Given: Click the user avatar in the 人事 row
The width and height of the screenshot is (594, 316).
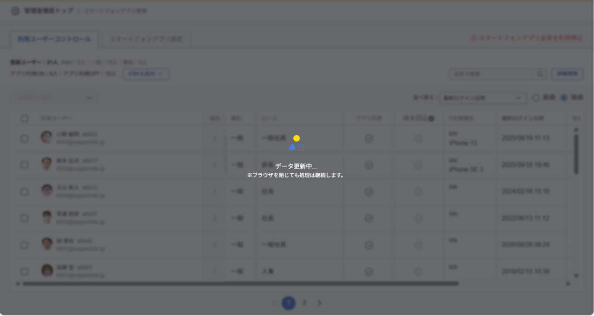Looking at the screenshot, I should tap(47, 271).
